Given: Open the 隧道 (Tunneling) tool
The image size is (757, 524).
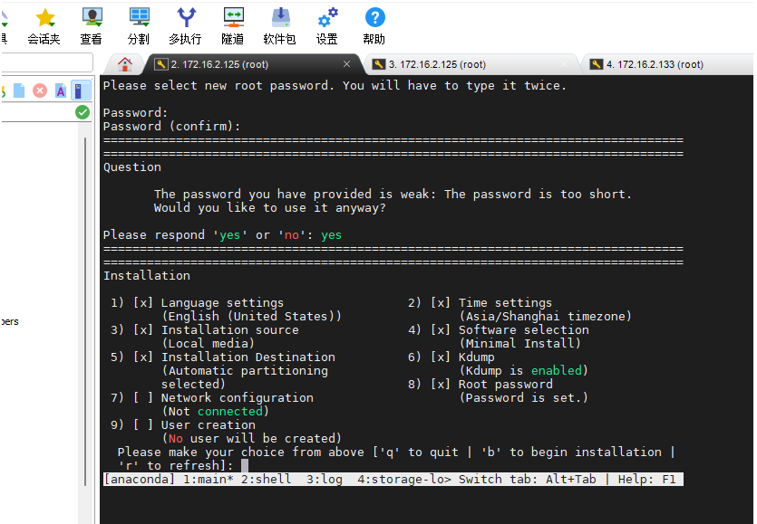Looking at the screenshot, I should [x=233, y=25].
